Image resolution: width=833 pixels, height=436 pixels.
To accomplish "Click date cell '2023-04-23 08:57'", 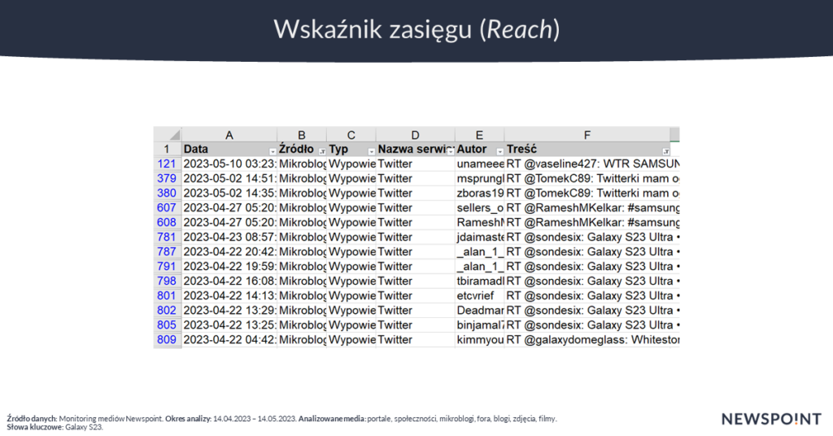I will click(x=229, y=237).
